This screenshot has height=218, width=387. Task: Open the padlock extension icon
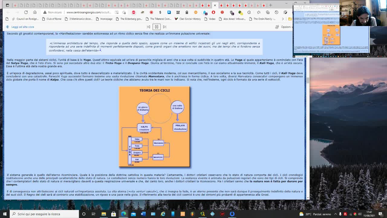click(187, 12)
